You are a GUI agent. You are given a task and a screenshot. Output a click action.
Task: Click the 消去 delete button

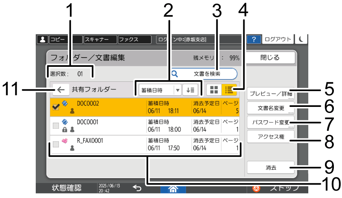[x=271, y=168]
